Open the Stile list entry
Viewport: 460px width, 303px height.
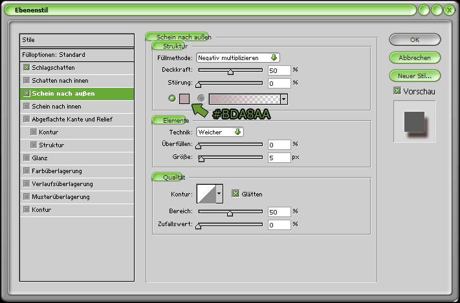[x=77, y=40]
